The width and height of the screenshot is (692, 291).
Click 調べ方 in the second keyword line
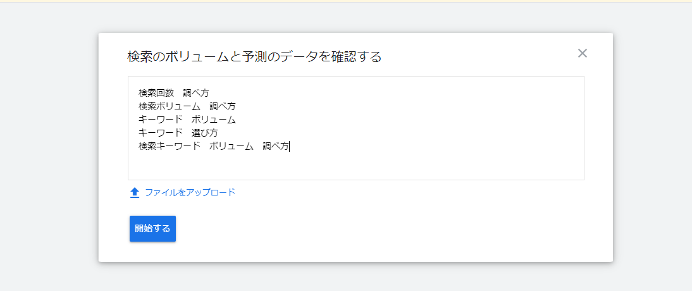223,106
